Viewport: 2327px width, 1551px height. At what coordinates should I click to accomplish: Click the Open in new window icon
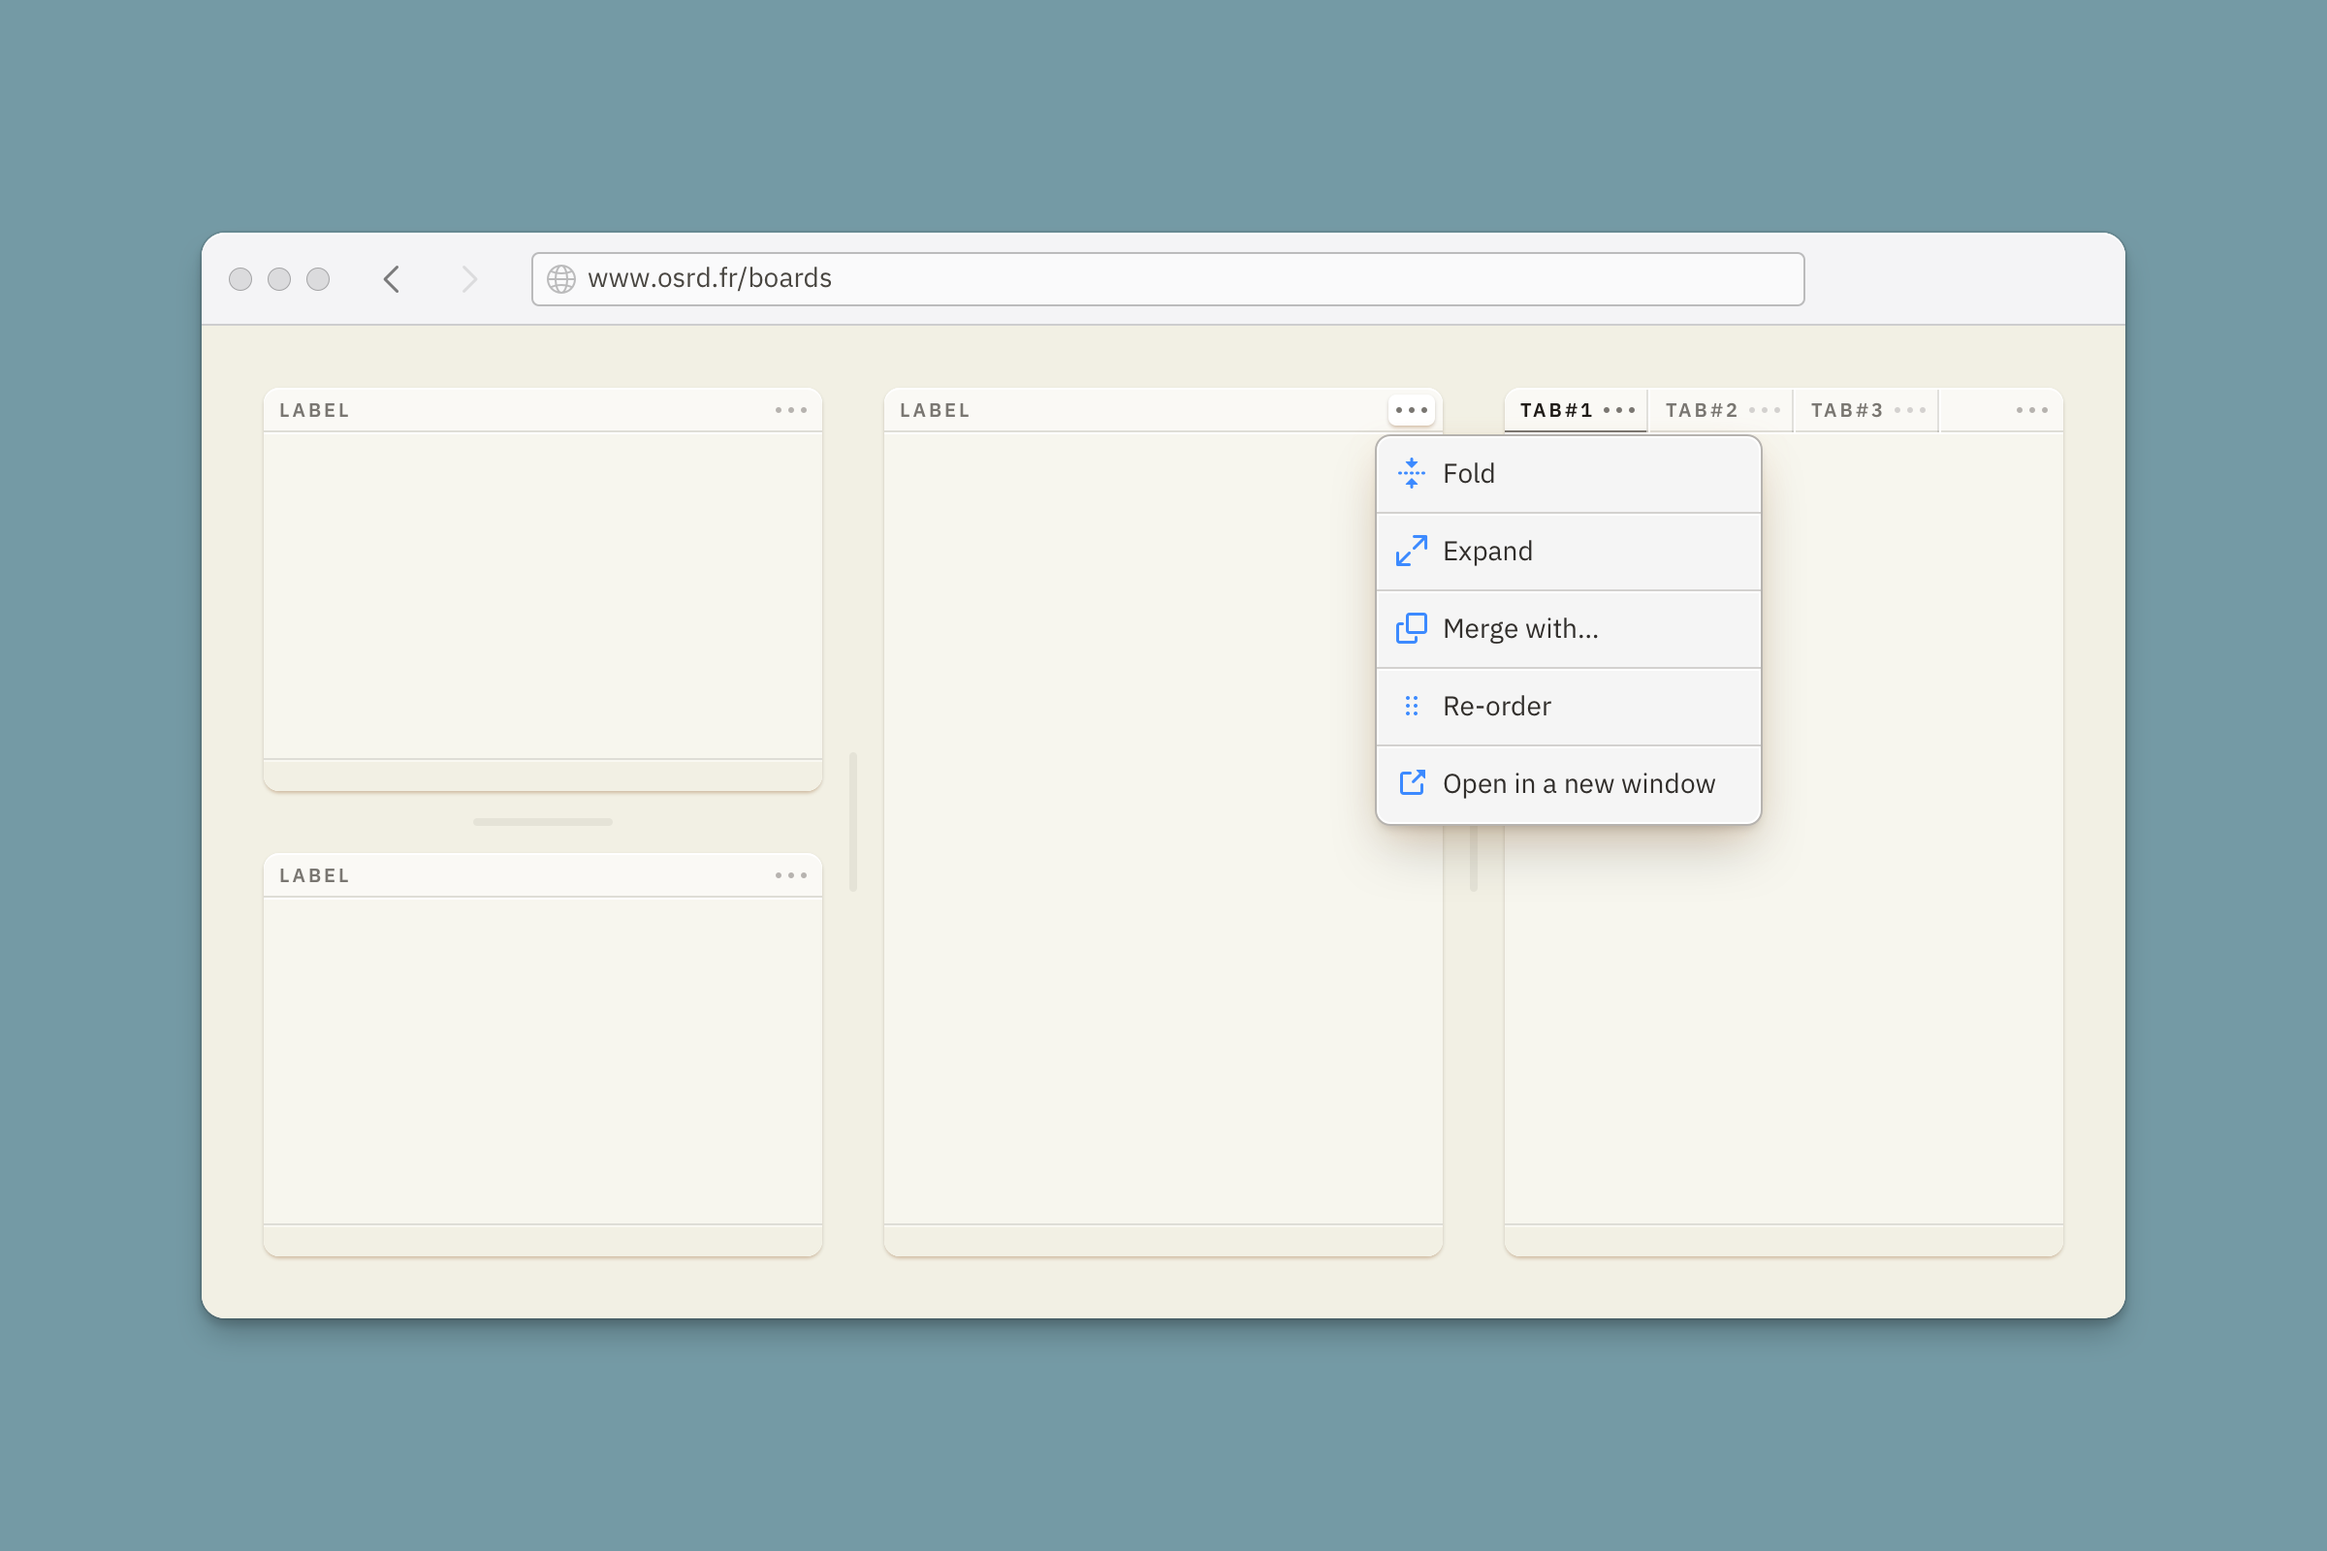(x=1411, y=783)
